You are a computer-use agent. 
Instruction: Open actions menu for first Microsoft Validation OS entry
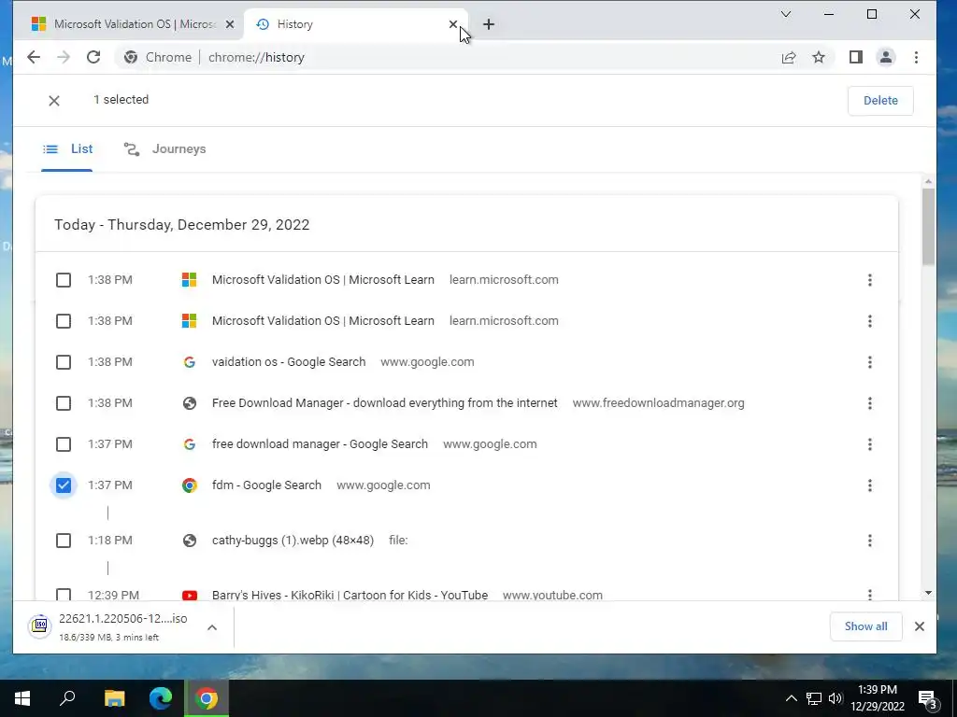click(x=870, y=280)
